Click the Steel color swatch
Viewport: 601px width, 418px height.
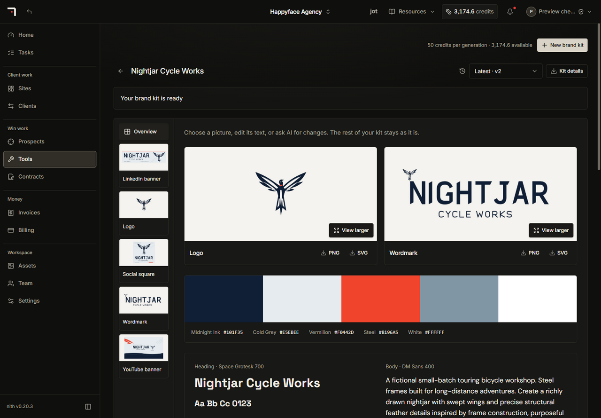(459, 299)
